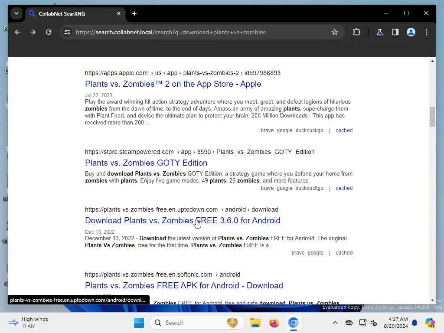Open the Chrome three-dot menu

[x=427, y=32]
